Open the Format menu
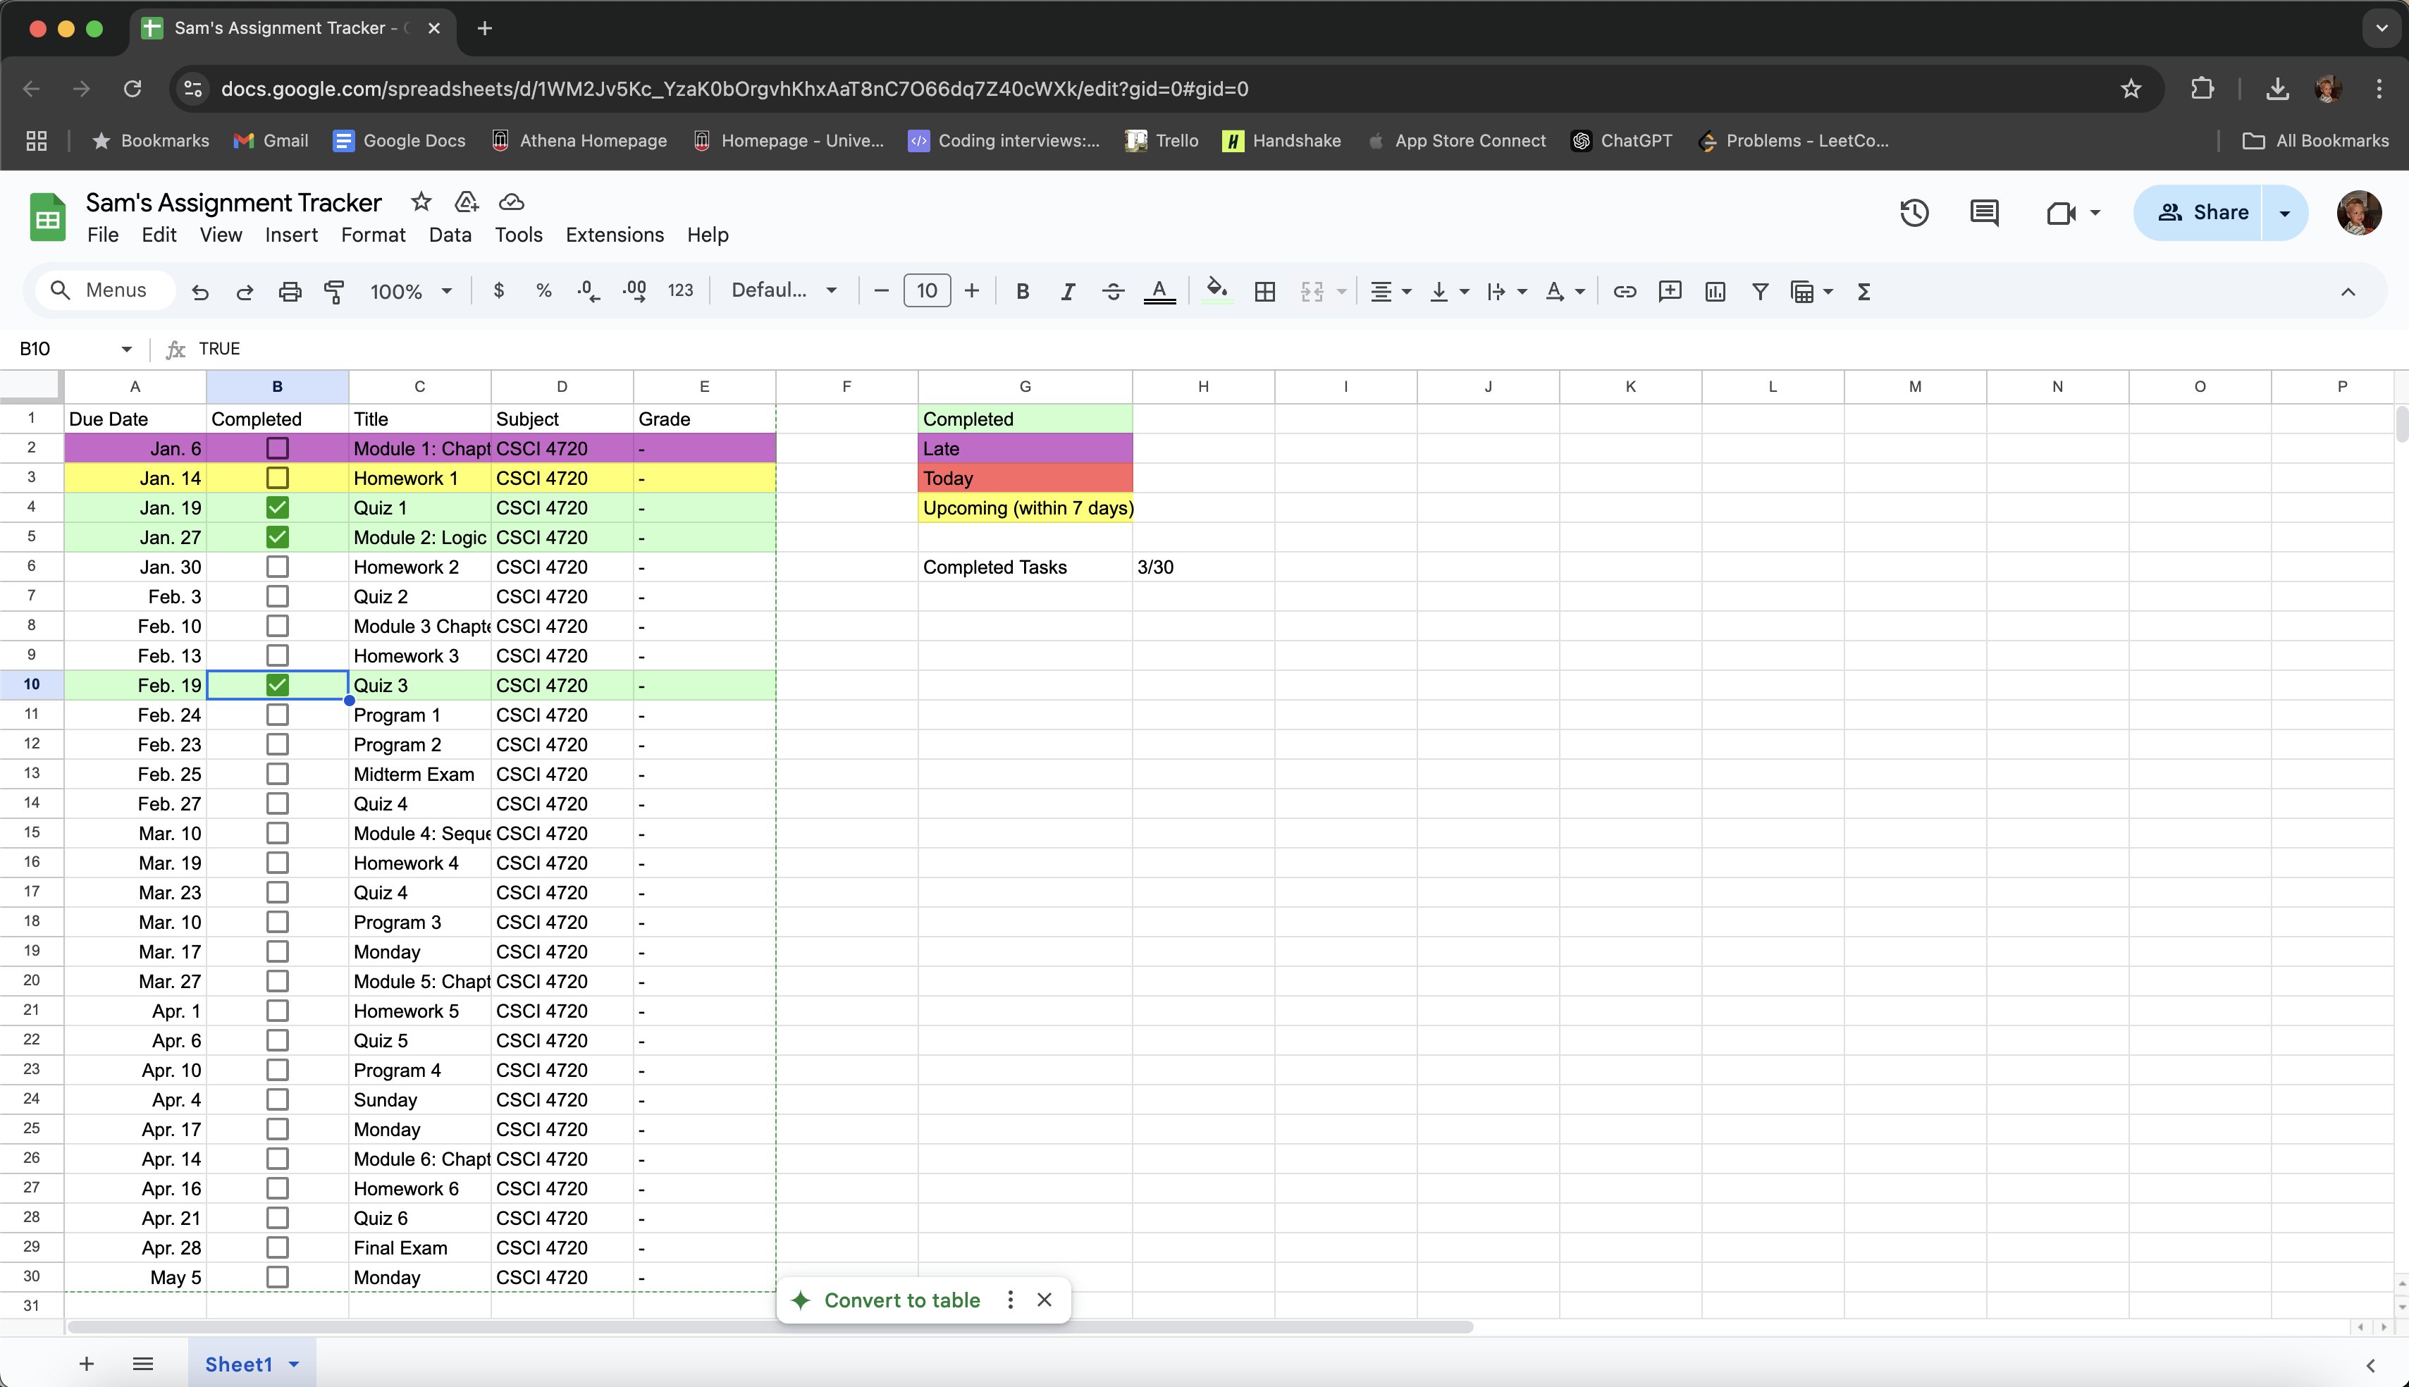Image resolution: width=2409 pixels, height=1387 pixels. pyautogui.click(x=372, y=235)
